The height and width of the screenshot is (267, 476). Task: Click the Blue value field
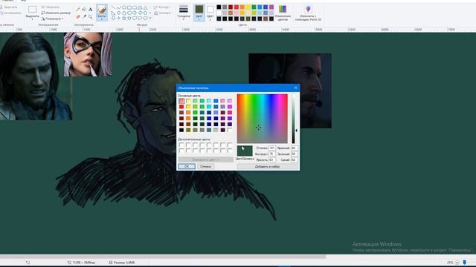click(295, 159)
